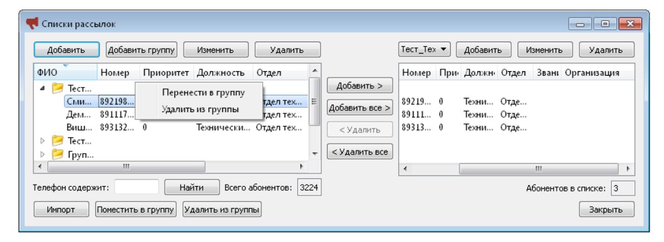The image size is (664, 242).
Task: Click Добавить группу button
Action: click(x=141, y=50)
